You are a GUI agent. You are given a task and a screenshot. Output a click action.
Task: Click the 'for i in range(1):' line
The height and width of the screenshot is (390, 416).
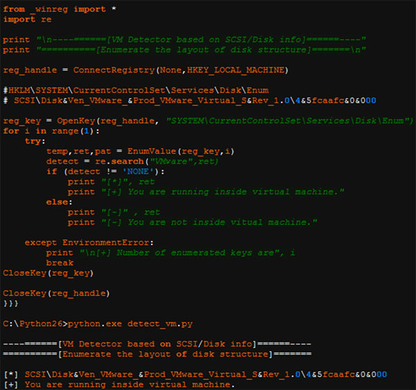(51, 131)
